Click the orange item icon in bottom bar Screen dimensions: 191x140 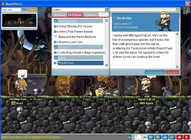click(x=172, y=137)
